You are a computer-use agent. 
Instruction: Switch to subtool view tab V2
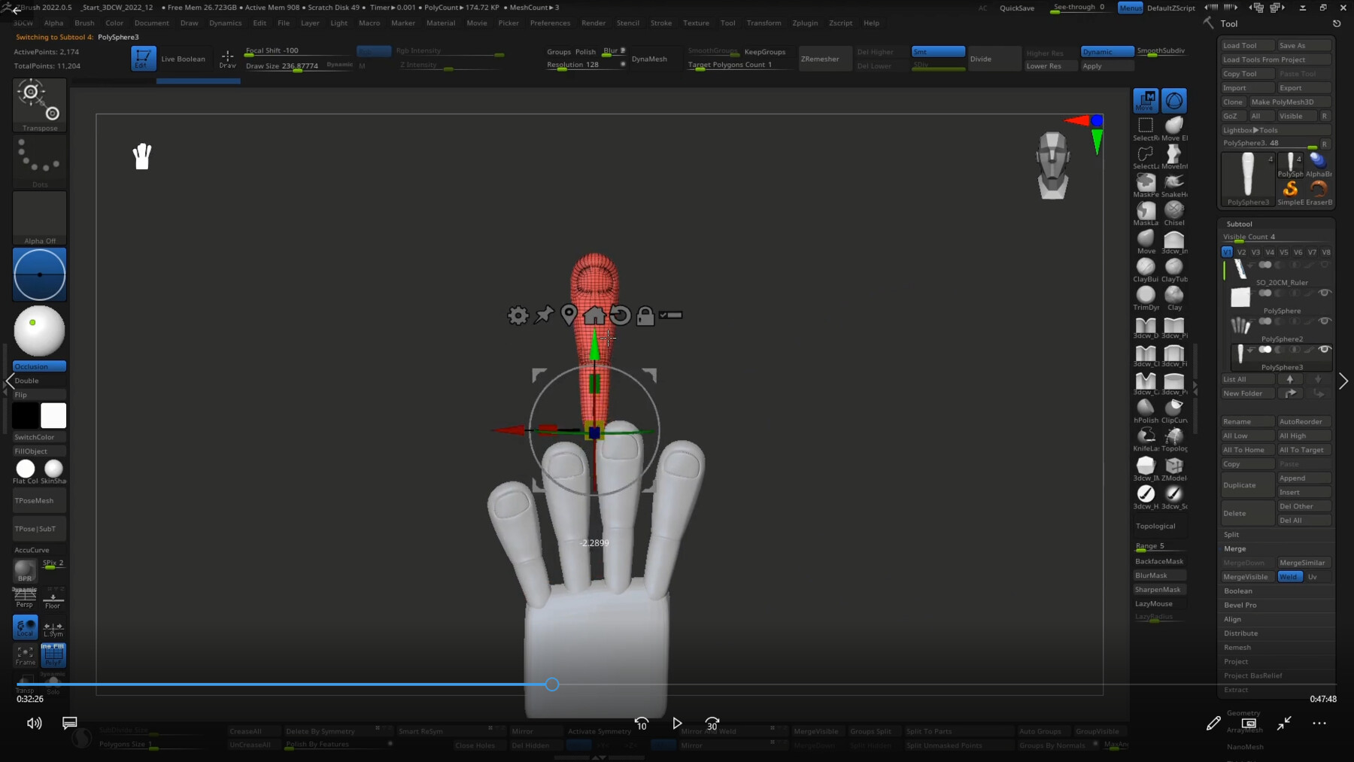tap(1241, 252)
